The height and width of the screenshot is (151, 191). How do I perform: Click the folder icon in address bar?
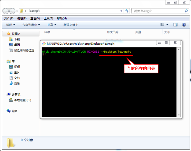pyautogui.click(x=21, y=11)
